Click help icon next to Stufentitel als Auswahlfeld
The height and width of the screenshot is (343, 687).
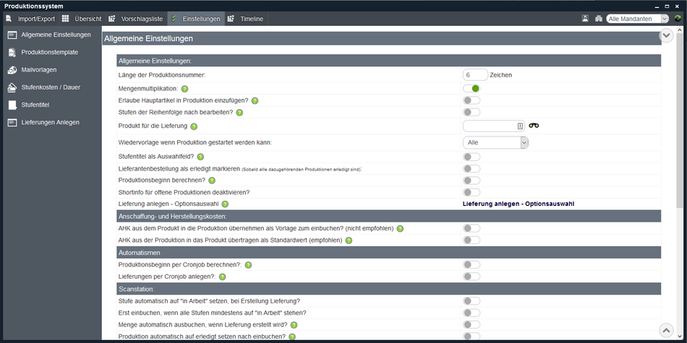tap(200, 157)
